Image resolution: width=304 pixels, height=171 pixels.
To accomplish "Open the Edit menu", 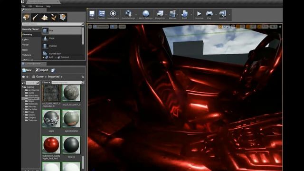I will 30,6.
